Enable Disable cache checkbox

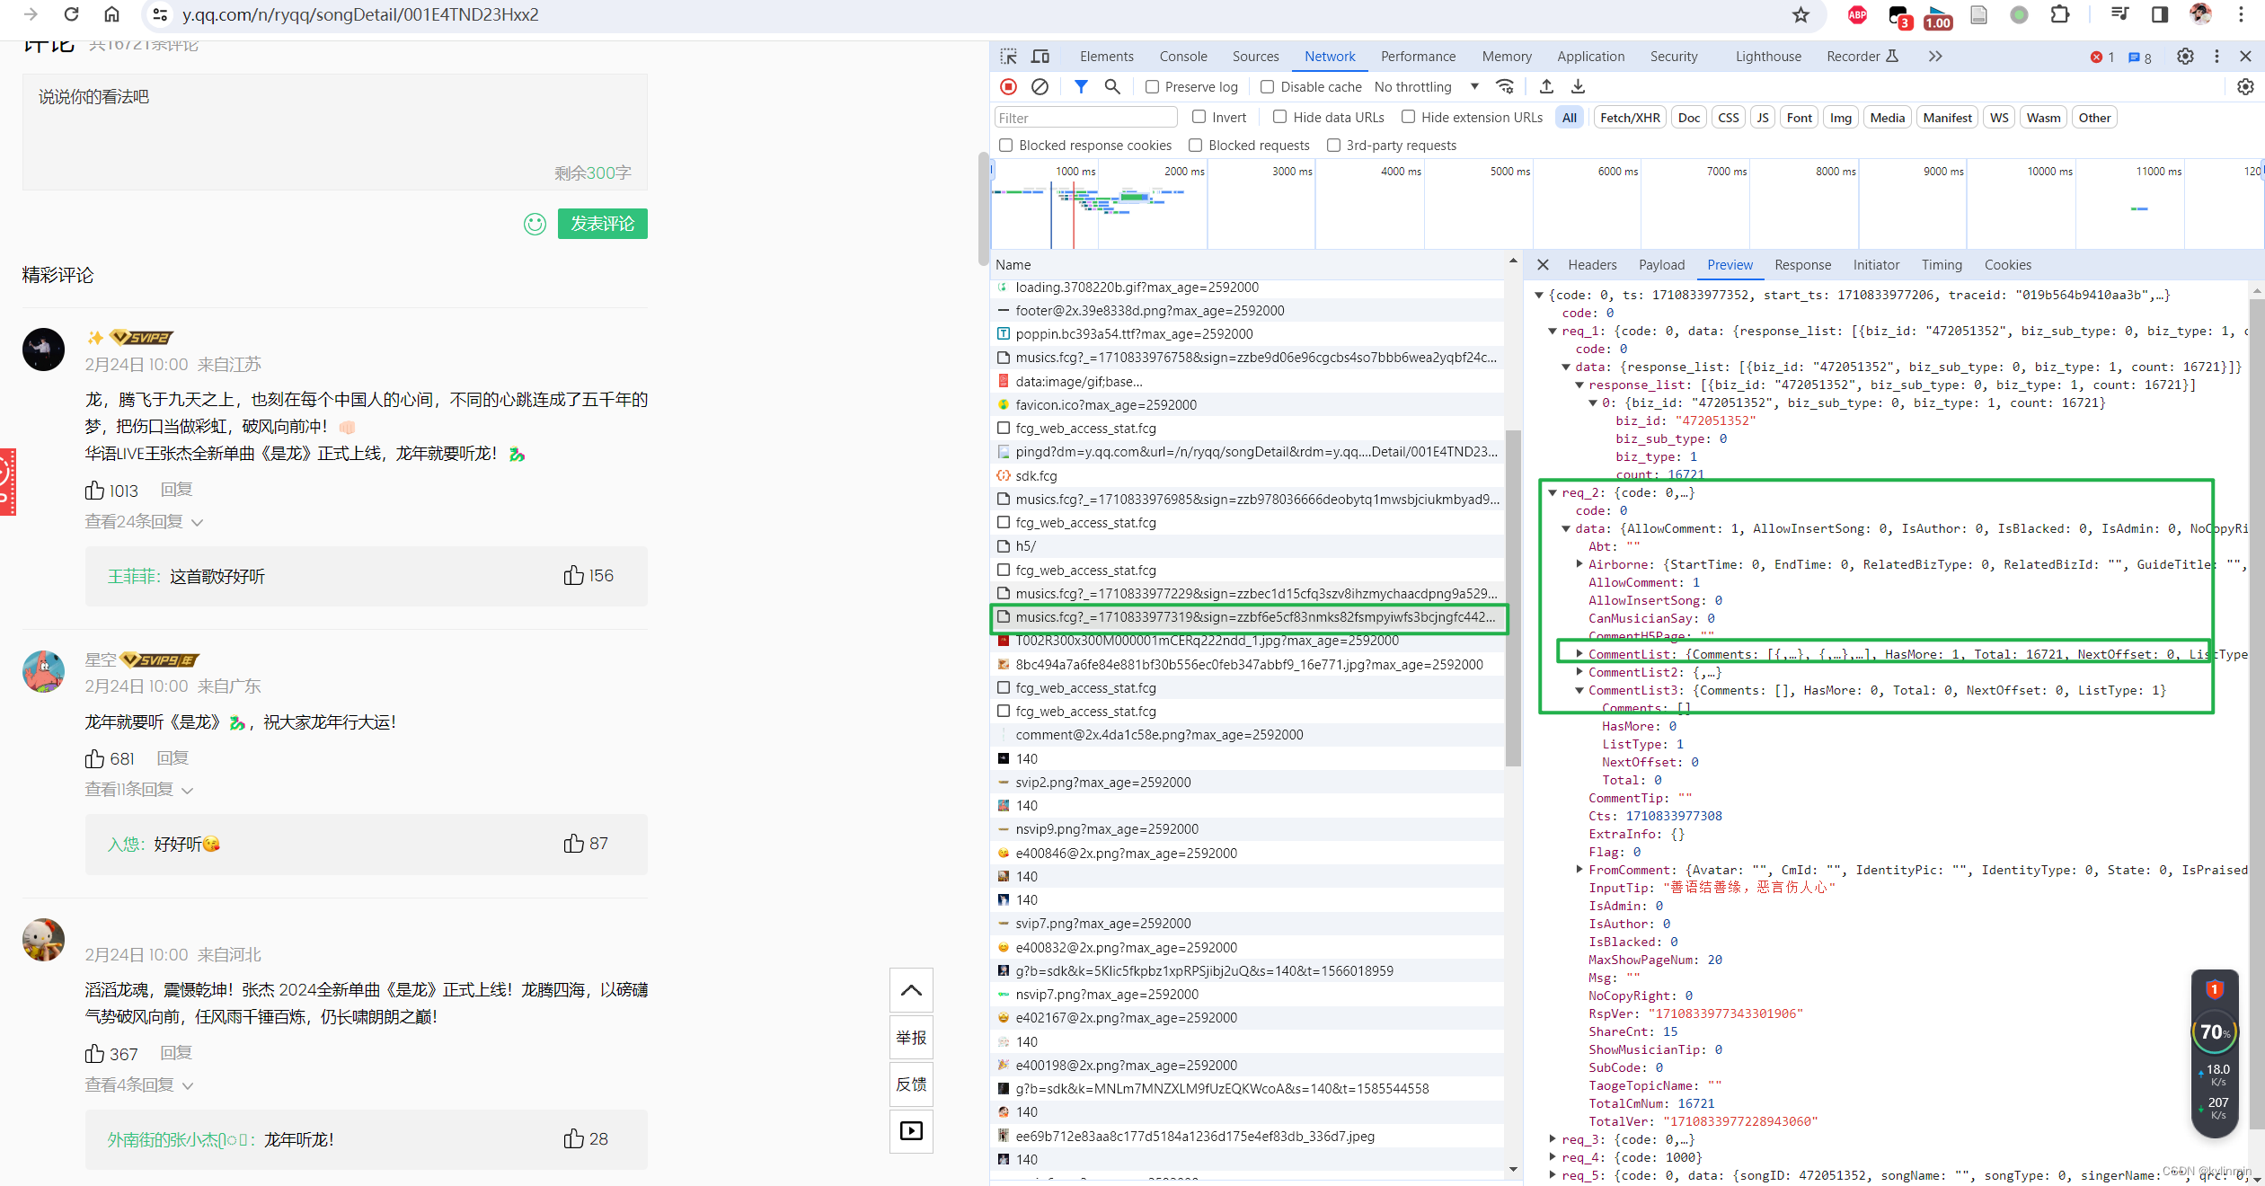point(1267,87)
